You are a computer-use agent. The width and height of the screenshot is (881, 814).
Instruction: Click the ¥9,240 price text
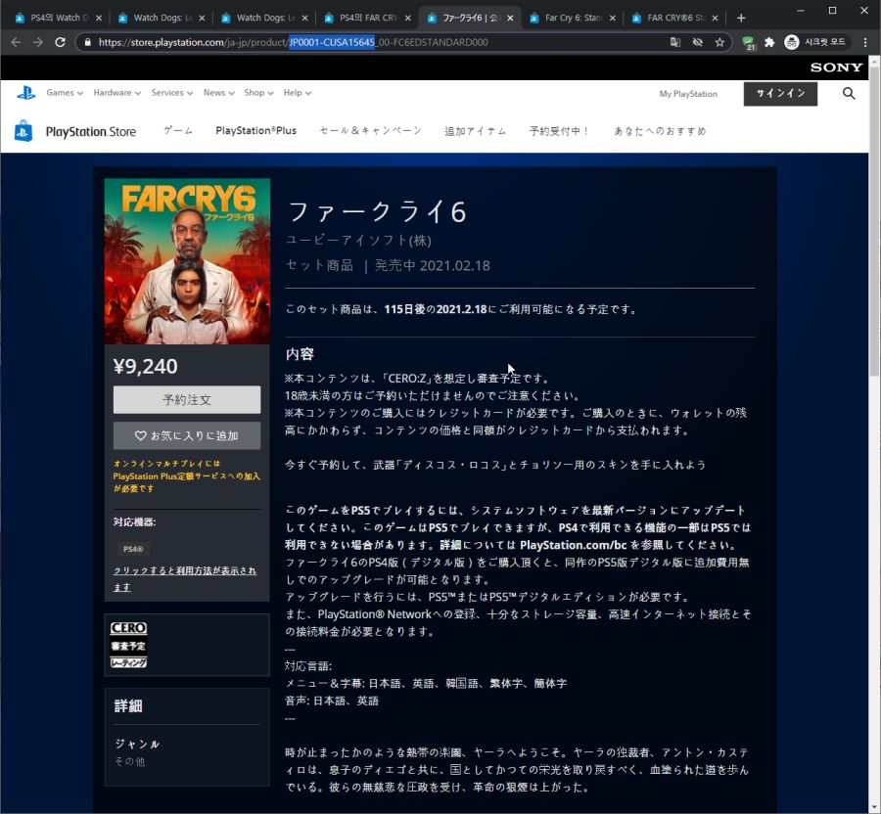146,366
